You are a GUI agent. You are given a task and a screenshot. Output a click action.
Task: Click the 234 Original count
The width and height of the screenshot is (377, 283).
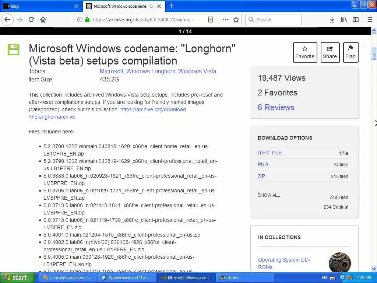click(x=336, y=207)
